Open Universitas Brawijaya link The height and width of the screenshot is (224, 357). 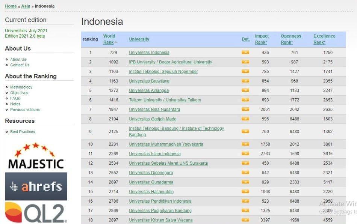[x=149, y=81]
